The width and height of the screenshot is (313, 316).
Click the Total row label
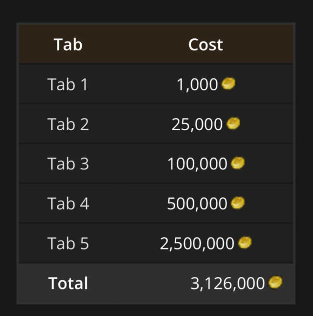pyautogui.click(x=68, y=283)
